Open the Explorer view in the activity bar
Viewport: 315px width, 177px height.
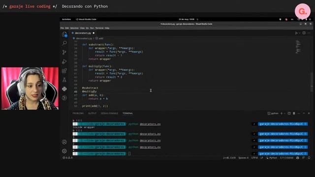(x=64, y=34)
